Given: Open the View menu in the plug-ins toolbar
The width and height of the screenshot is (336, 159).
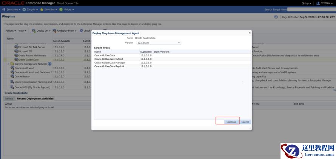Looking at the screenshot, I should [22, 31].
